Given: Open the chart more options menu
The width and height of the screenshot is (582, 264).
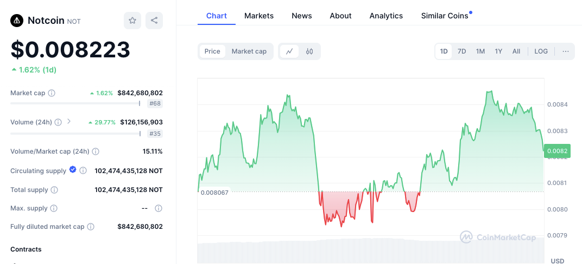Looking at the screenshot, I should pyautogui.click(x=566, y=51).
